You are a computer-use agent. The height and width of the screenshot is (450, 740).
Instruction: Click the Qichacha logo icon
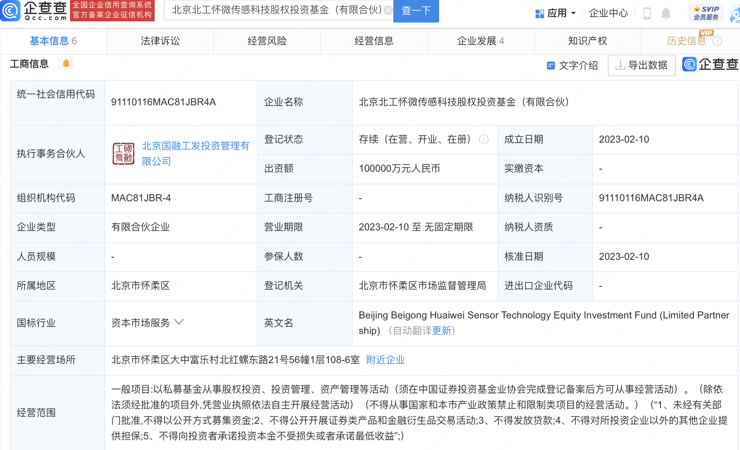click(x=10, y=11)
